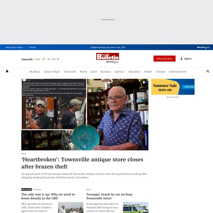Expand weather forecast chevron arrow
Image resolution: width=213 pixels, height=213 pixels.
(58, 59)
